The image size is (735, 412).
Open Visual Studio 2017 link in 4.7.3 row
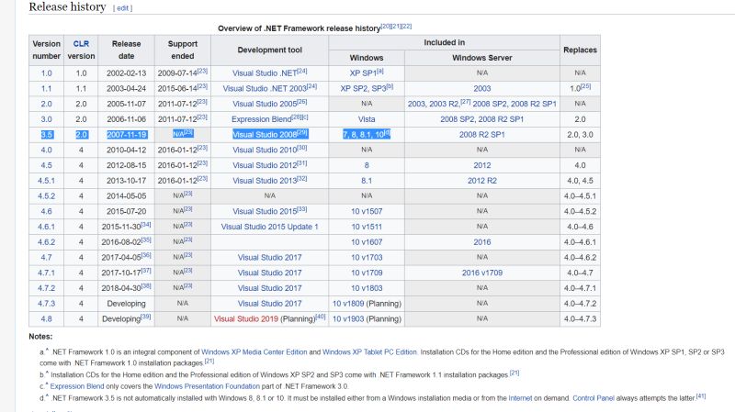click(269, 304)
